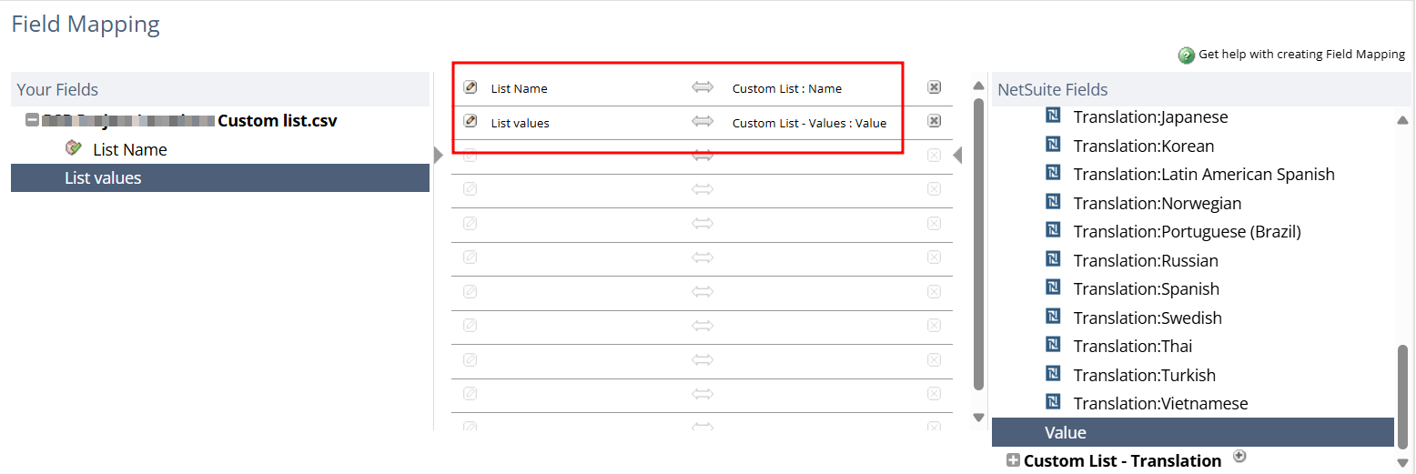Select Translation:Portuguese (Brazil) field
The width and height of the screenshot is (1416, 474).
(1187, 232)
